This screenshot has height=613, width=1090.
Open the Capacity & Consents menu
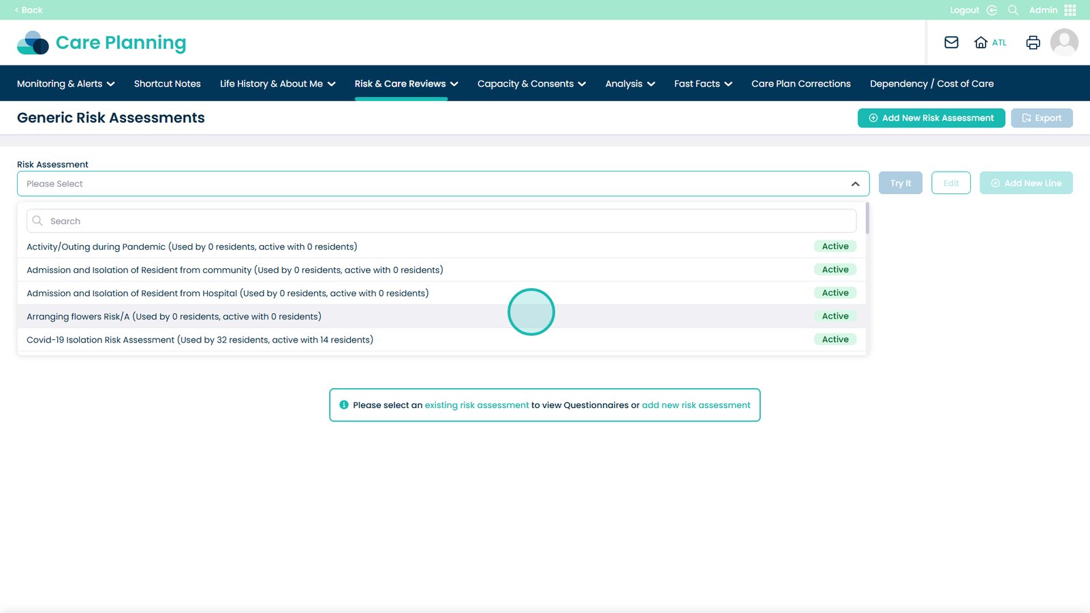[x=531, y=84]
